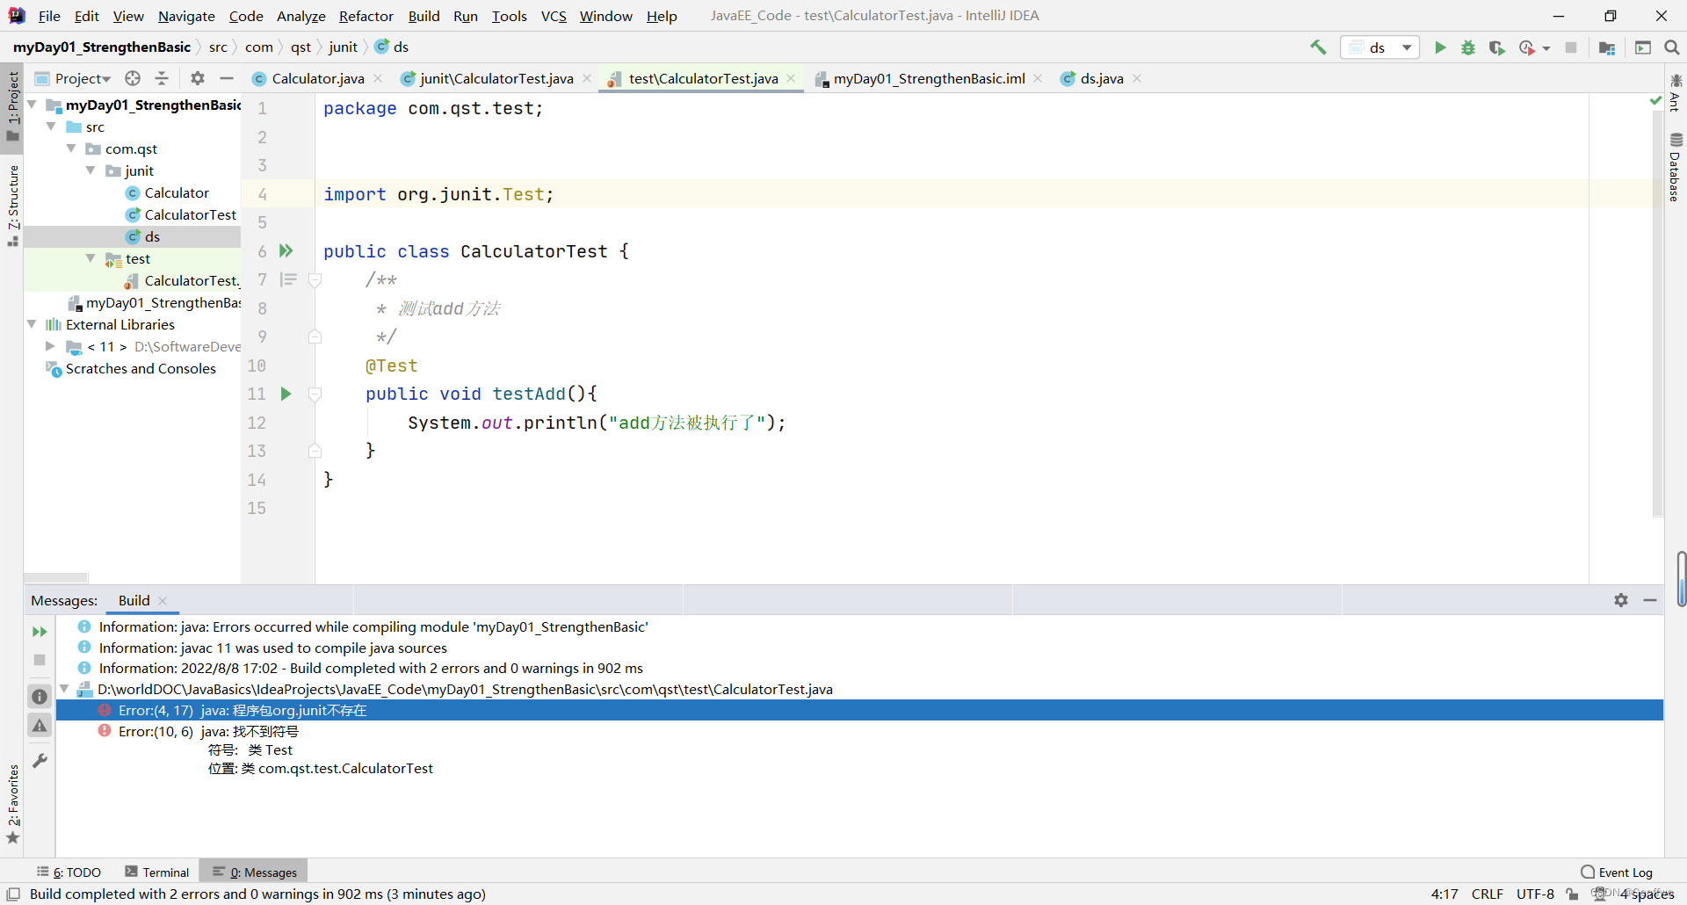Image resolution: width=1687 pixels, height=905 pixels.
Task: Click the Rerun build icon in Messages panel
Action: click(40, 632)
